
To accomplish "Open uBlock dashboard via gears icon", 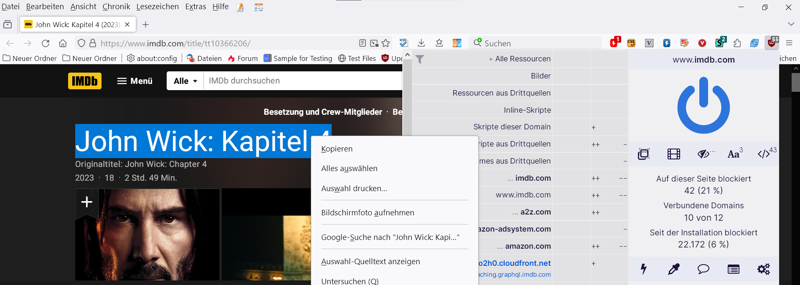I will point(763,269).
